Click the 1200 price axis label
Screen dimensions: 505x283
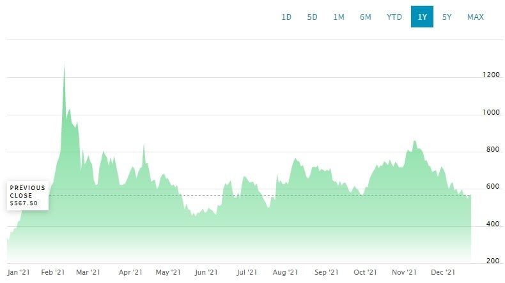(491, 75)
